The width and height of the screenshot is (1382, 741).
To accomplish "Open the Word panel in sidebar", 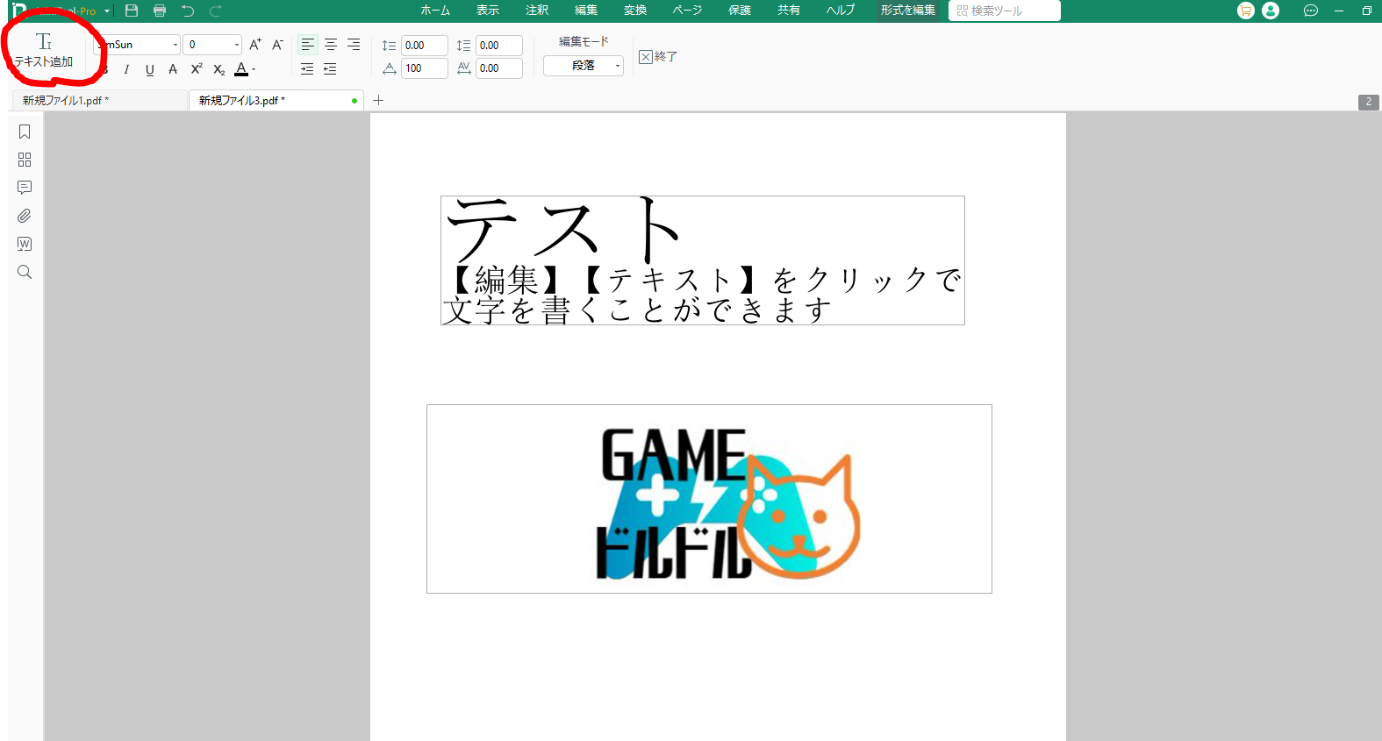I will click(25, 244).
